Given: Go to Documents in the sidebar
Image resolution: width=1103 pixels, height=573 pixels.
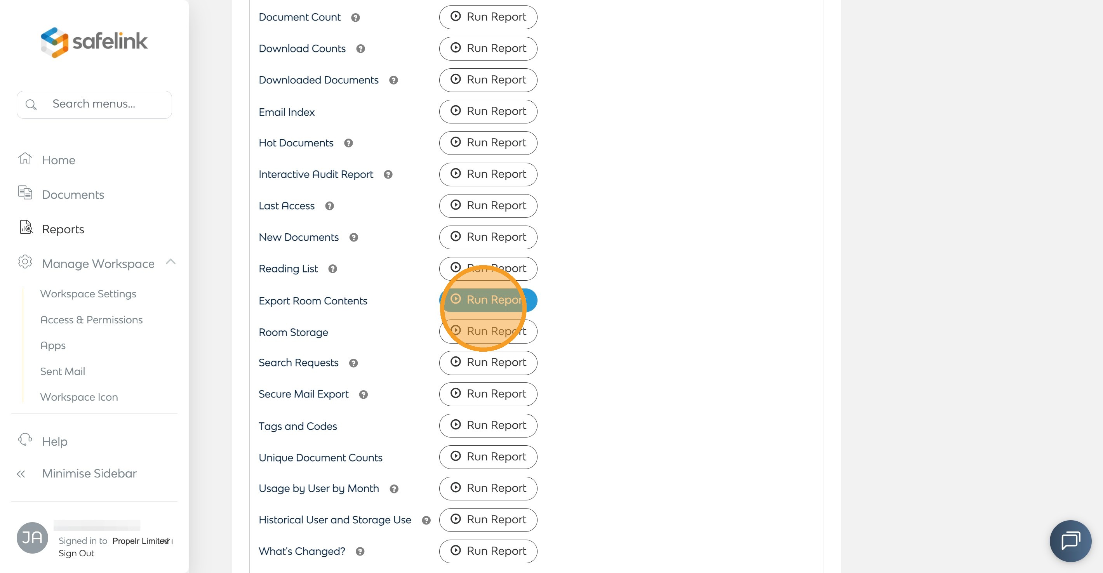Looking at the screenshot, I should pyautogui.click(x=73, y=194).
